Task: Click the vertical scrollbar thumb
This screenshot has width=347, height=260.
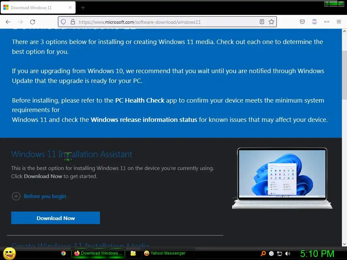Action: [x=344, y=75]
